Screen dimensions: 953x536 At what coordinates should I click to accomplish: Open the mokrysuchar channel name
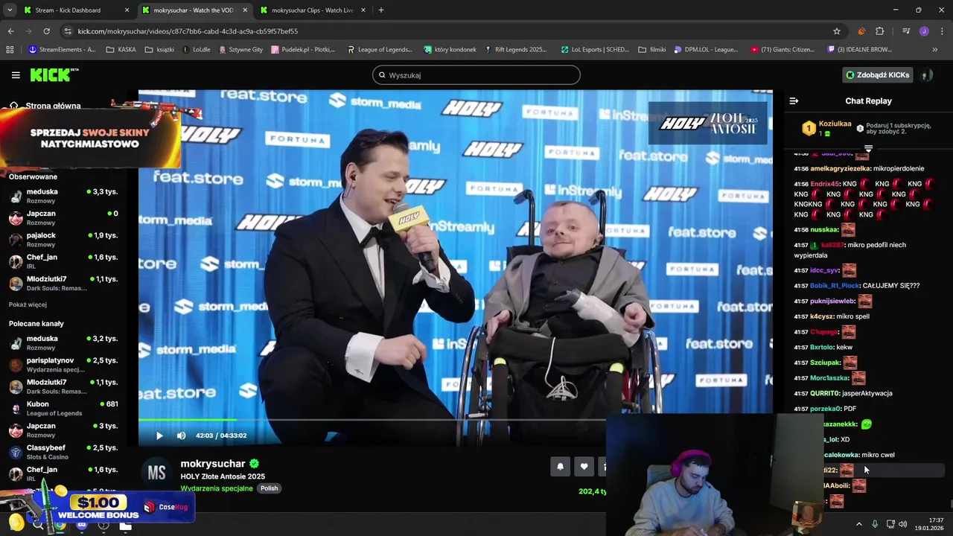point(212,464)
